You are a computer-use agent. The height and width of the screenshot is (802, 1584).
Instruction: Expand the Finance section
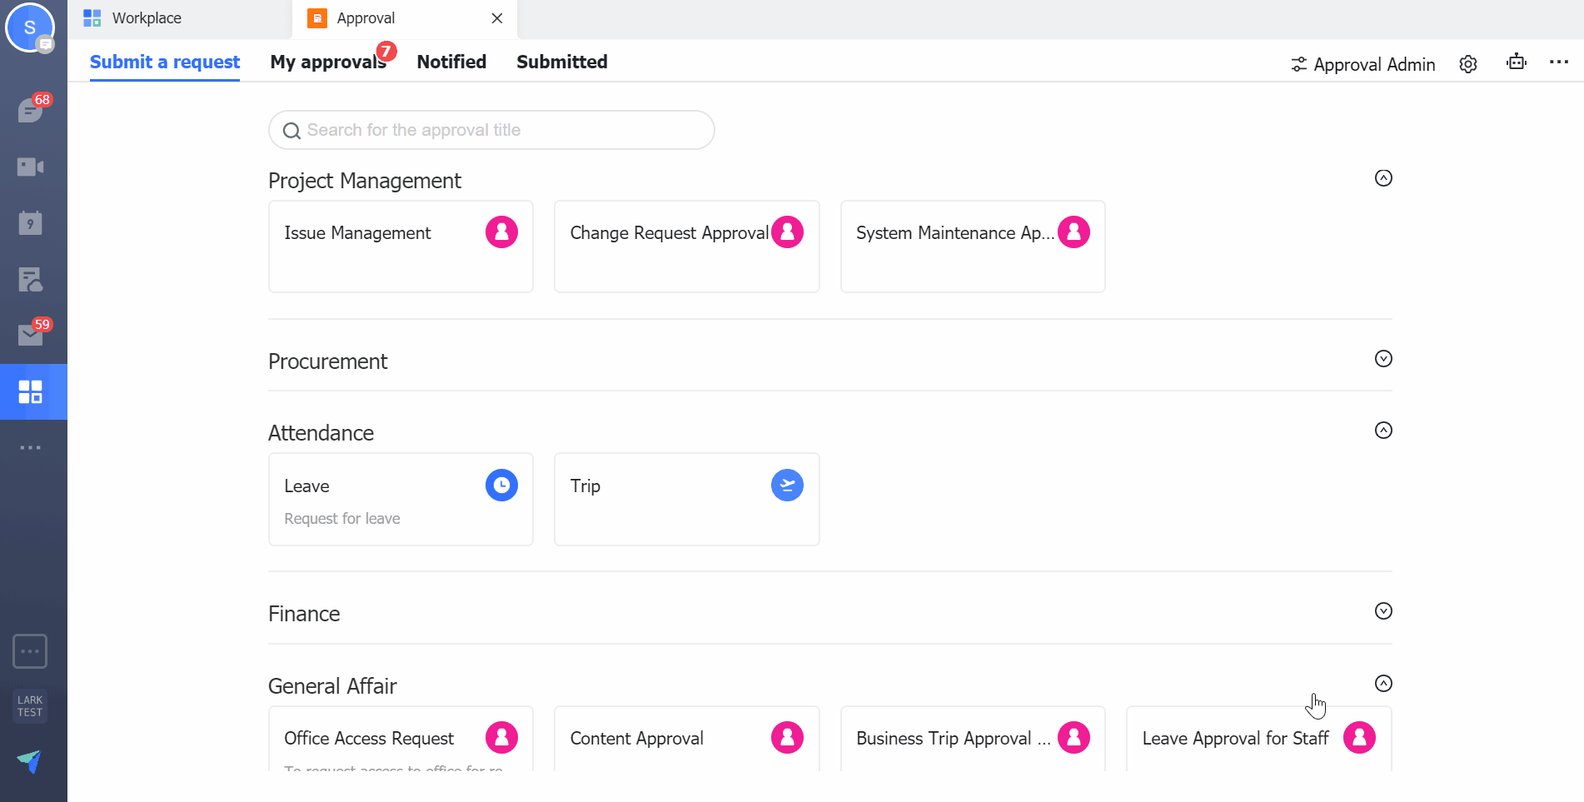[x=1383, y=611]
